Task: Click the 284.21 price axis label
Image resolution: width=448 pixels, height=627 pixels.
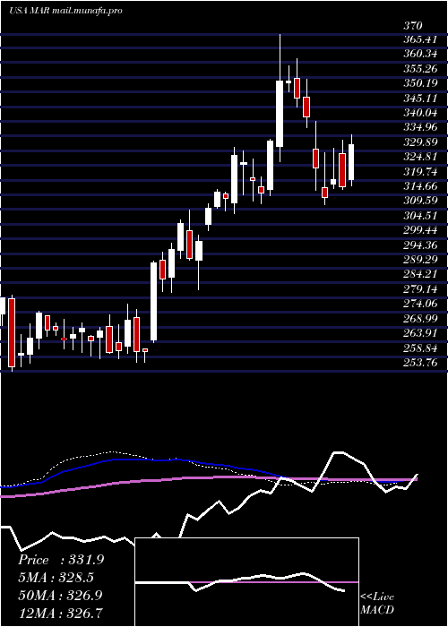Action: (x=419, y=274)
